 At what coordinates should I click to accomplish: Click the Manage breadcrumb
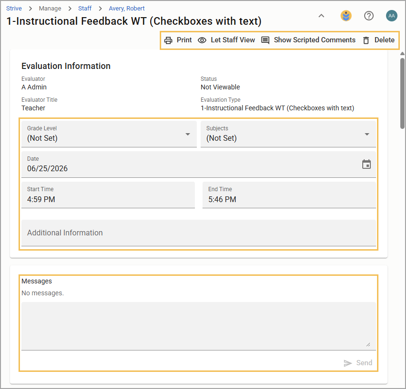(x=50, y=8)
